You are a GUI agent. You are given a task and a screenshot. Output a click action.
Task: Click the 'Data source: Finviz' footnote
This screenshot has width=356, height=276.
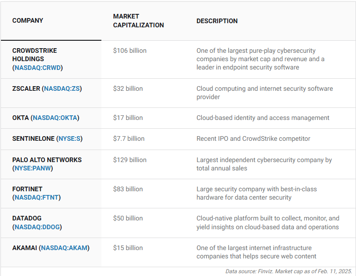point(288,271)
